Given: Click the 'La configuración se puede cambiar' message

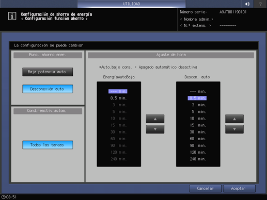Looking at the screenshot, I should (49, 45).
